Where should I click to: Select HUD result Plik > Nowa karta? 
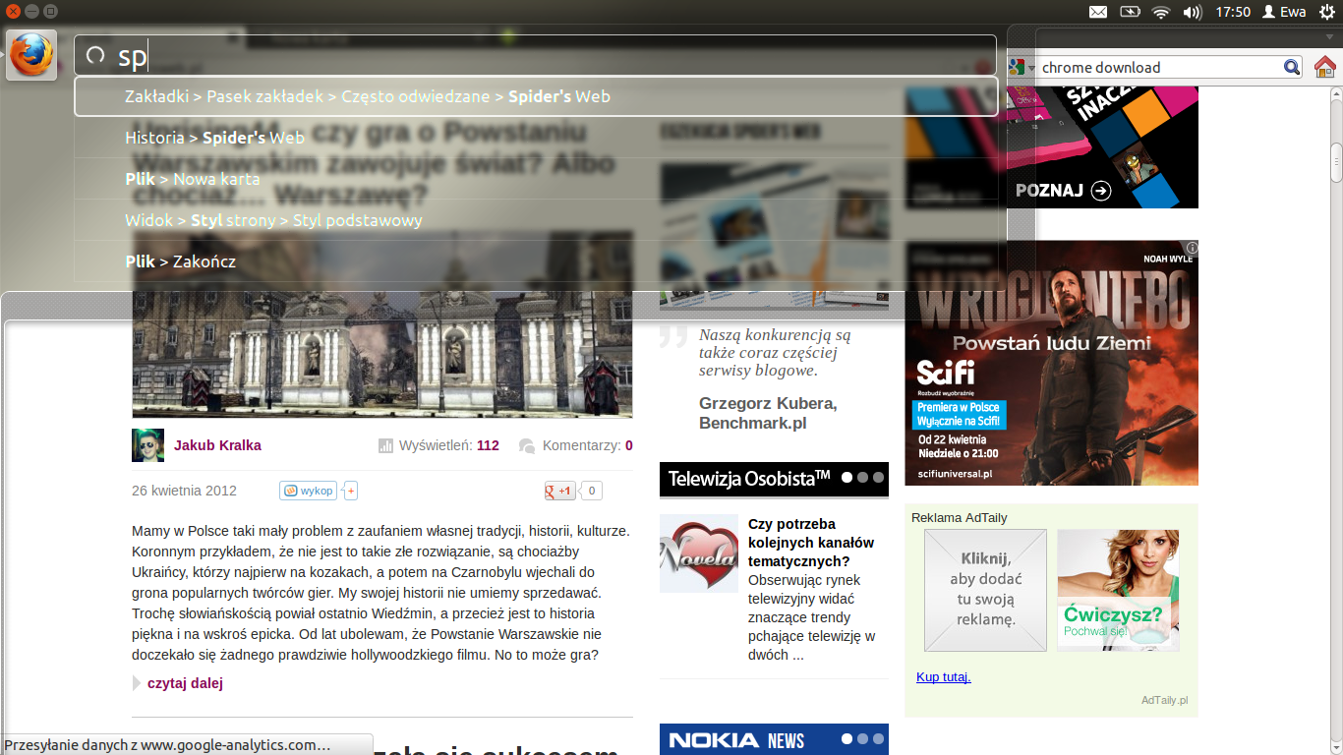536,179
